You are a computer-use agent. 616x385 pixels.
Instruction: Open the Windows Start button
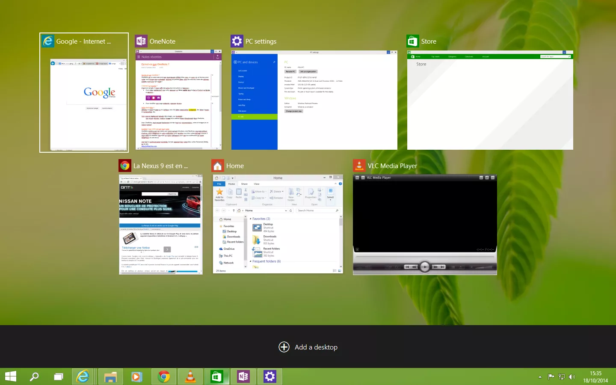click(x=11, y=376)
